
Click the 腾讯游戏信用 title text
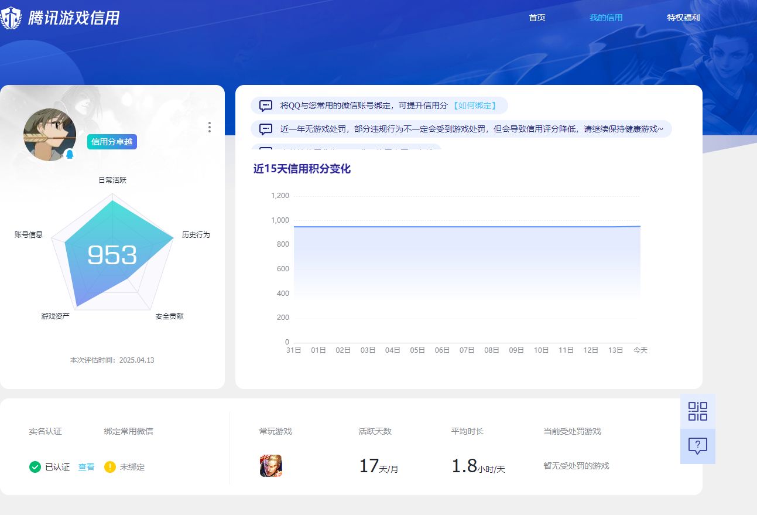coord(73,18)
